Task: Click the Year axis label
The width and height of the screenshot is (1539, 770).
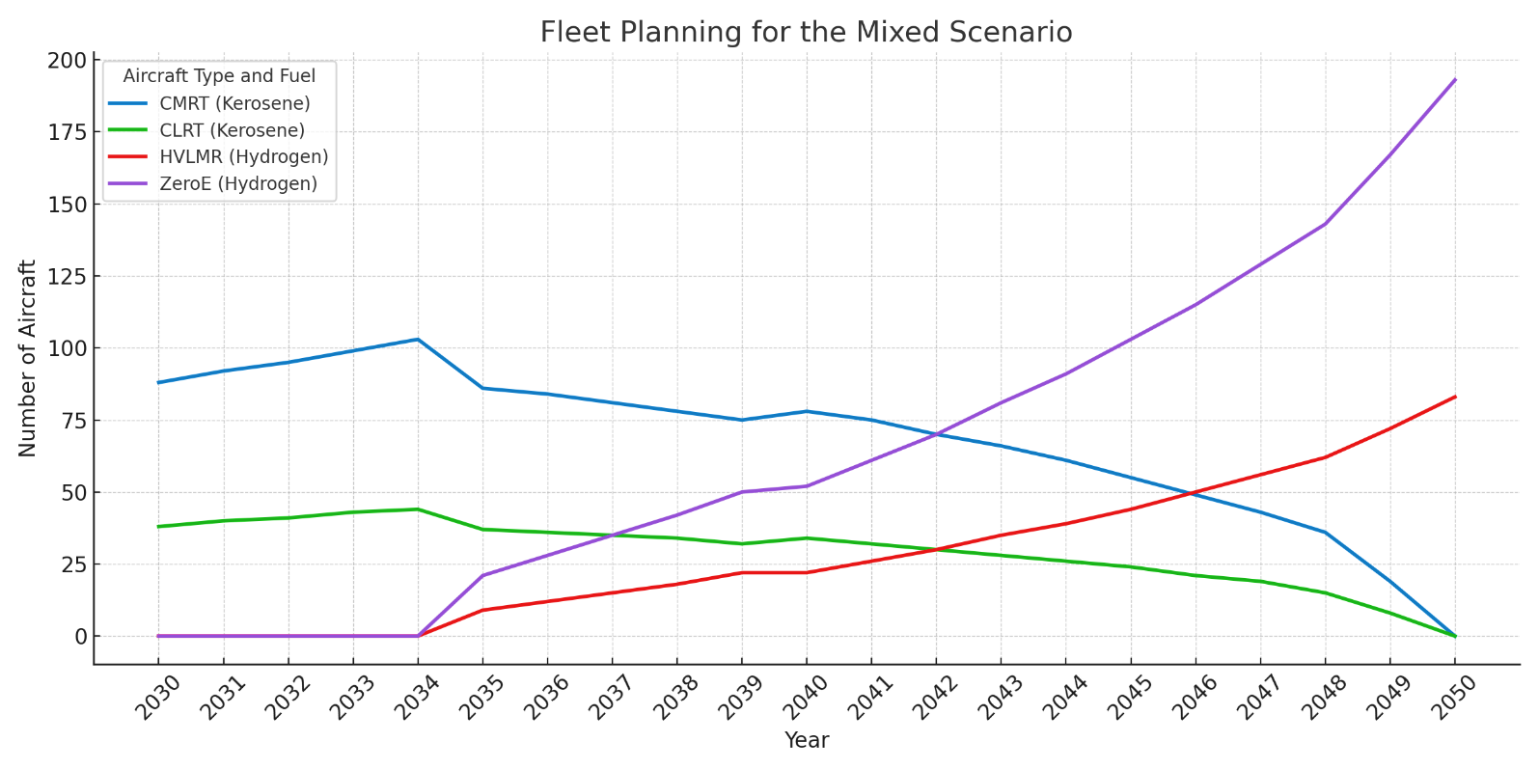Action: (807, 740)
